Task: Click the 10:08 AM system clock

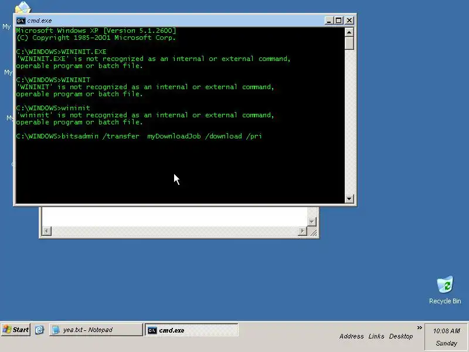Action: pyautogui.click(x=447, y=331)
